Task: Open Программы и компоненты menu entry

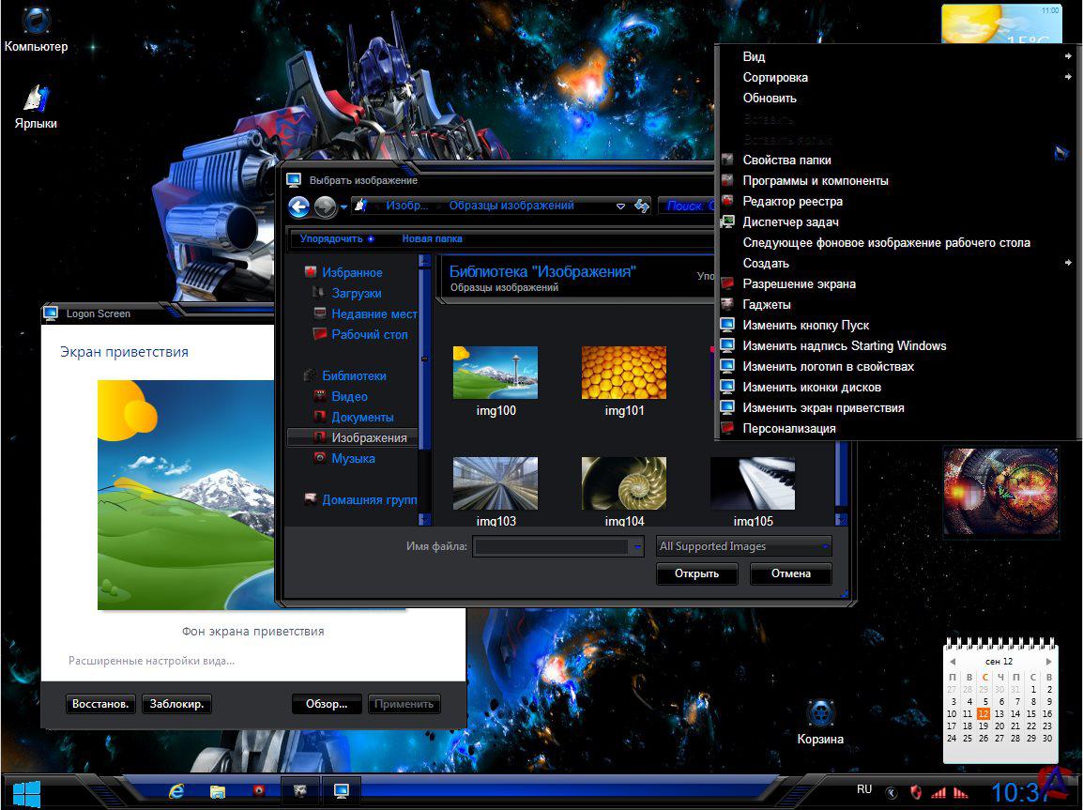Action: pos(896,181)
